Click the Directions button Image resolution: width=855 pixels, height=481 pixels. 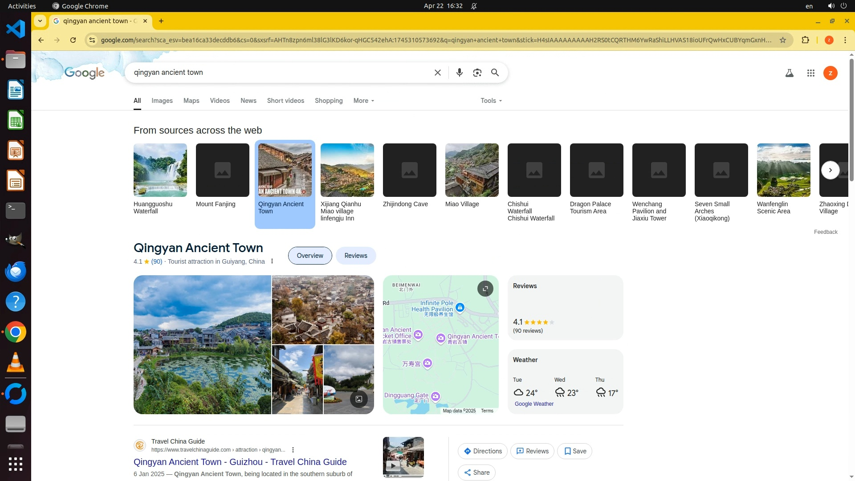482,451
